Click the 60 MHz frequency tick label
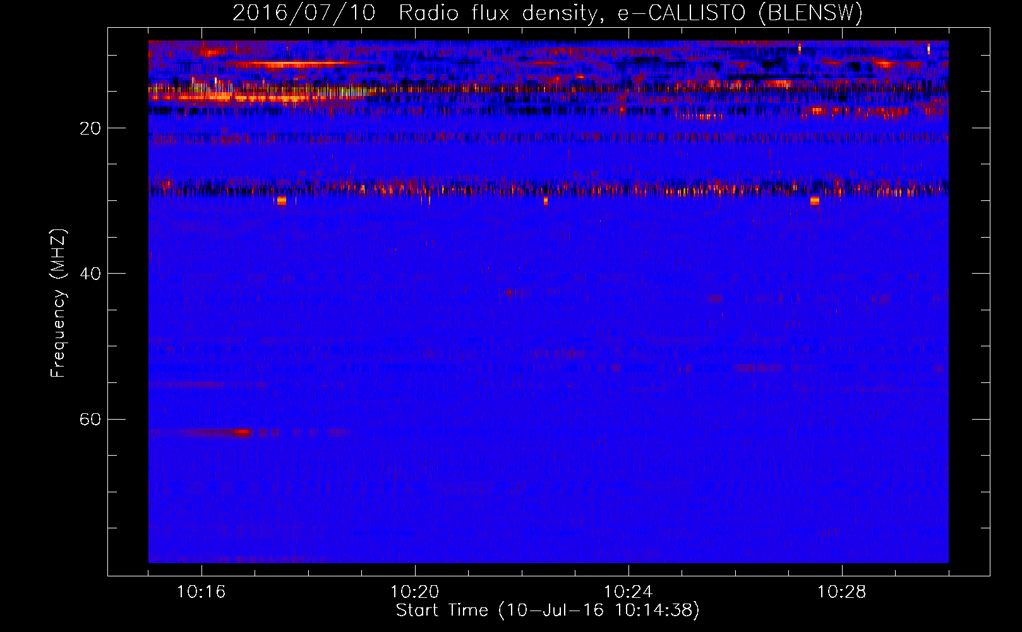The image size is (1022, 632). (90, 419)
